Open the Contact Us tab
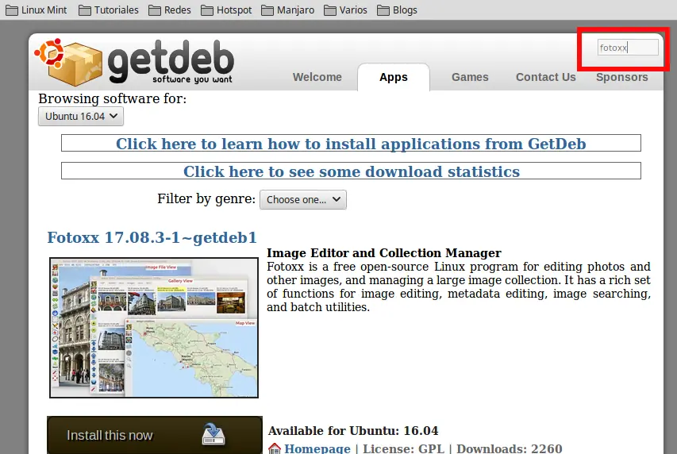This screenshot has width=677, height=454. 546,77
